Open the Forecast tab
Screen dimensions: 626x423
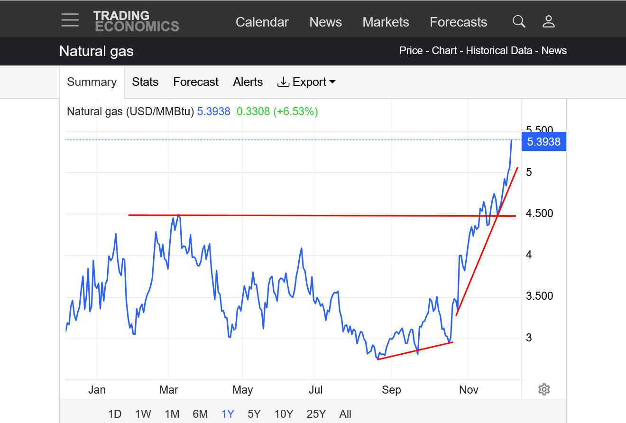(196, 82)
